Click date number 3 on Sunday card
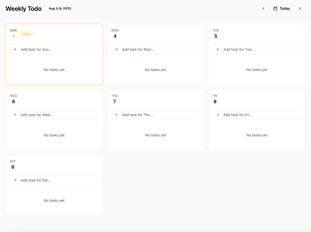 tap(13, 36)
